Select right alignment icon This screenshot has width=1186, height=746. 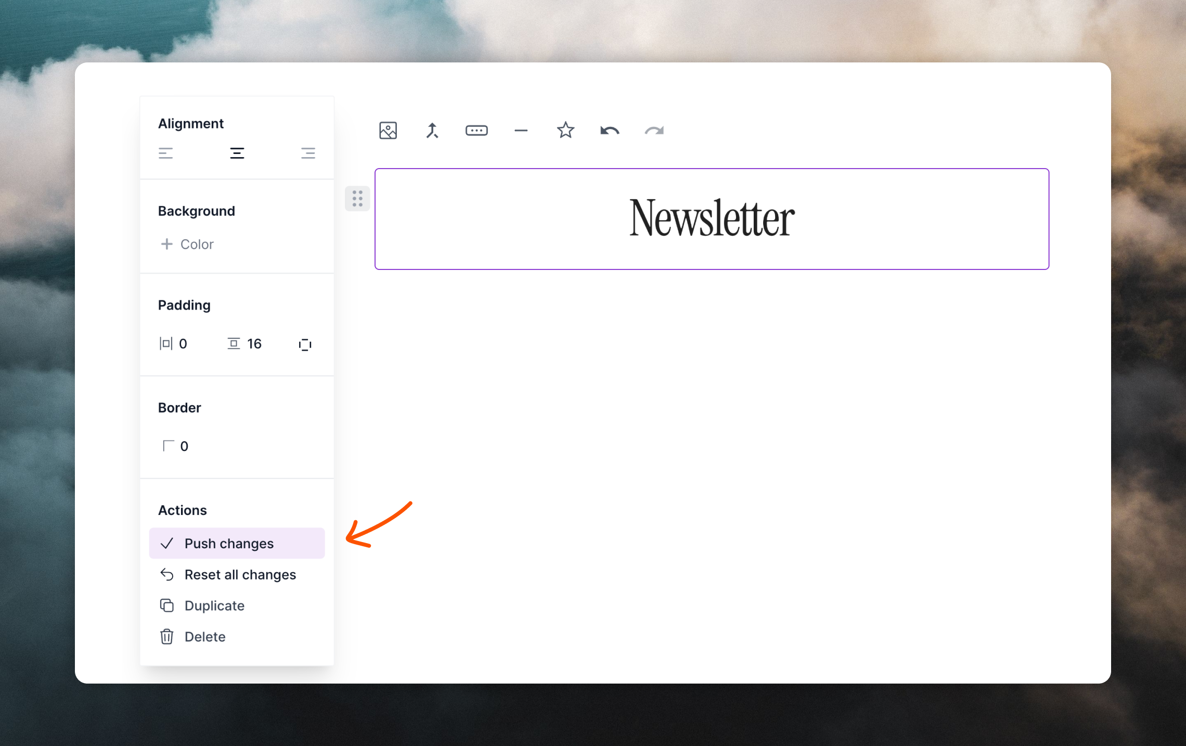click(308, 153)
